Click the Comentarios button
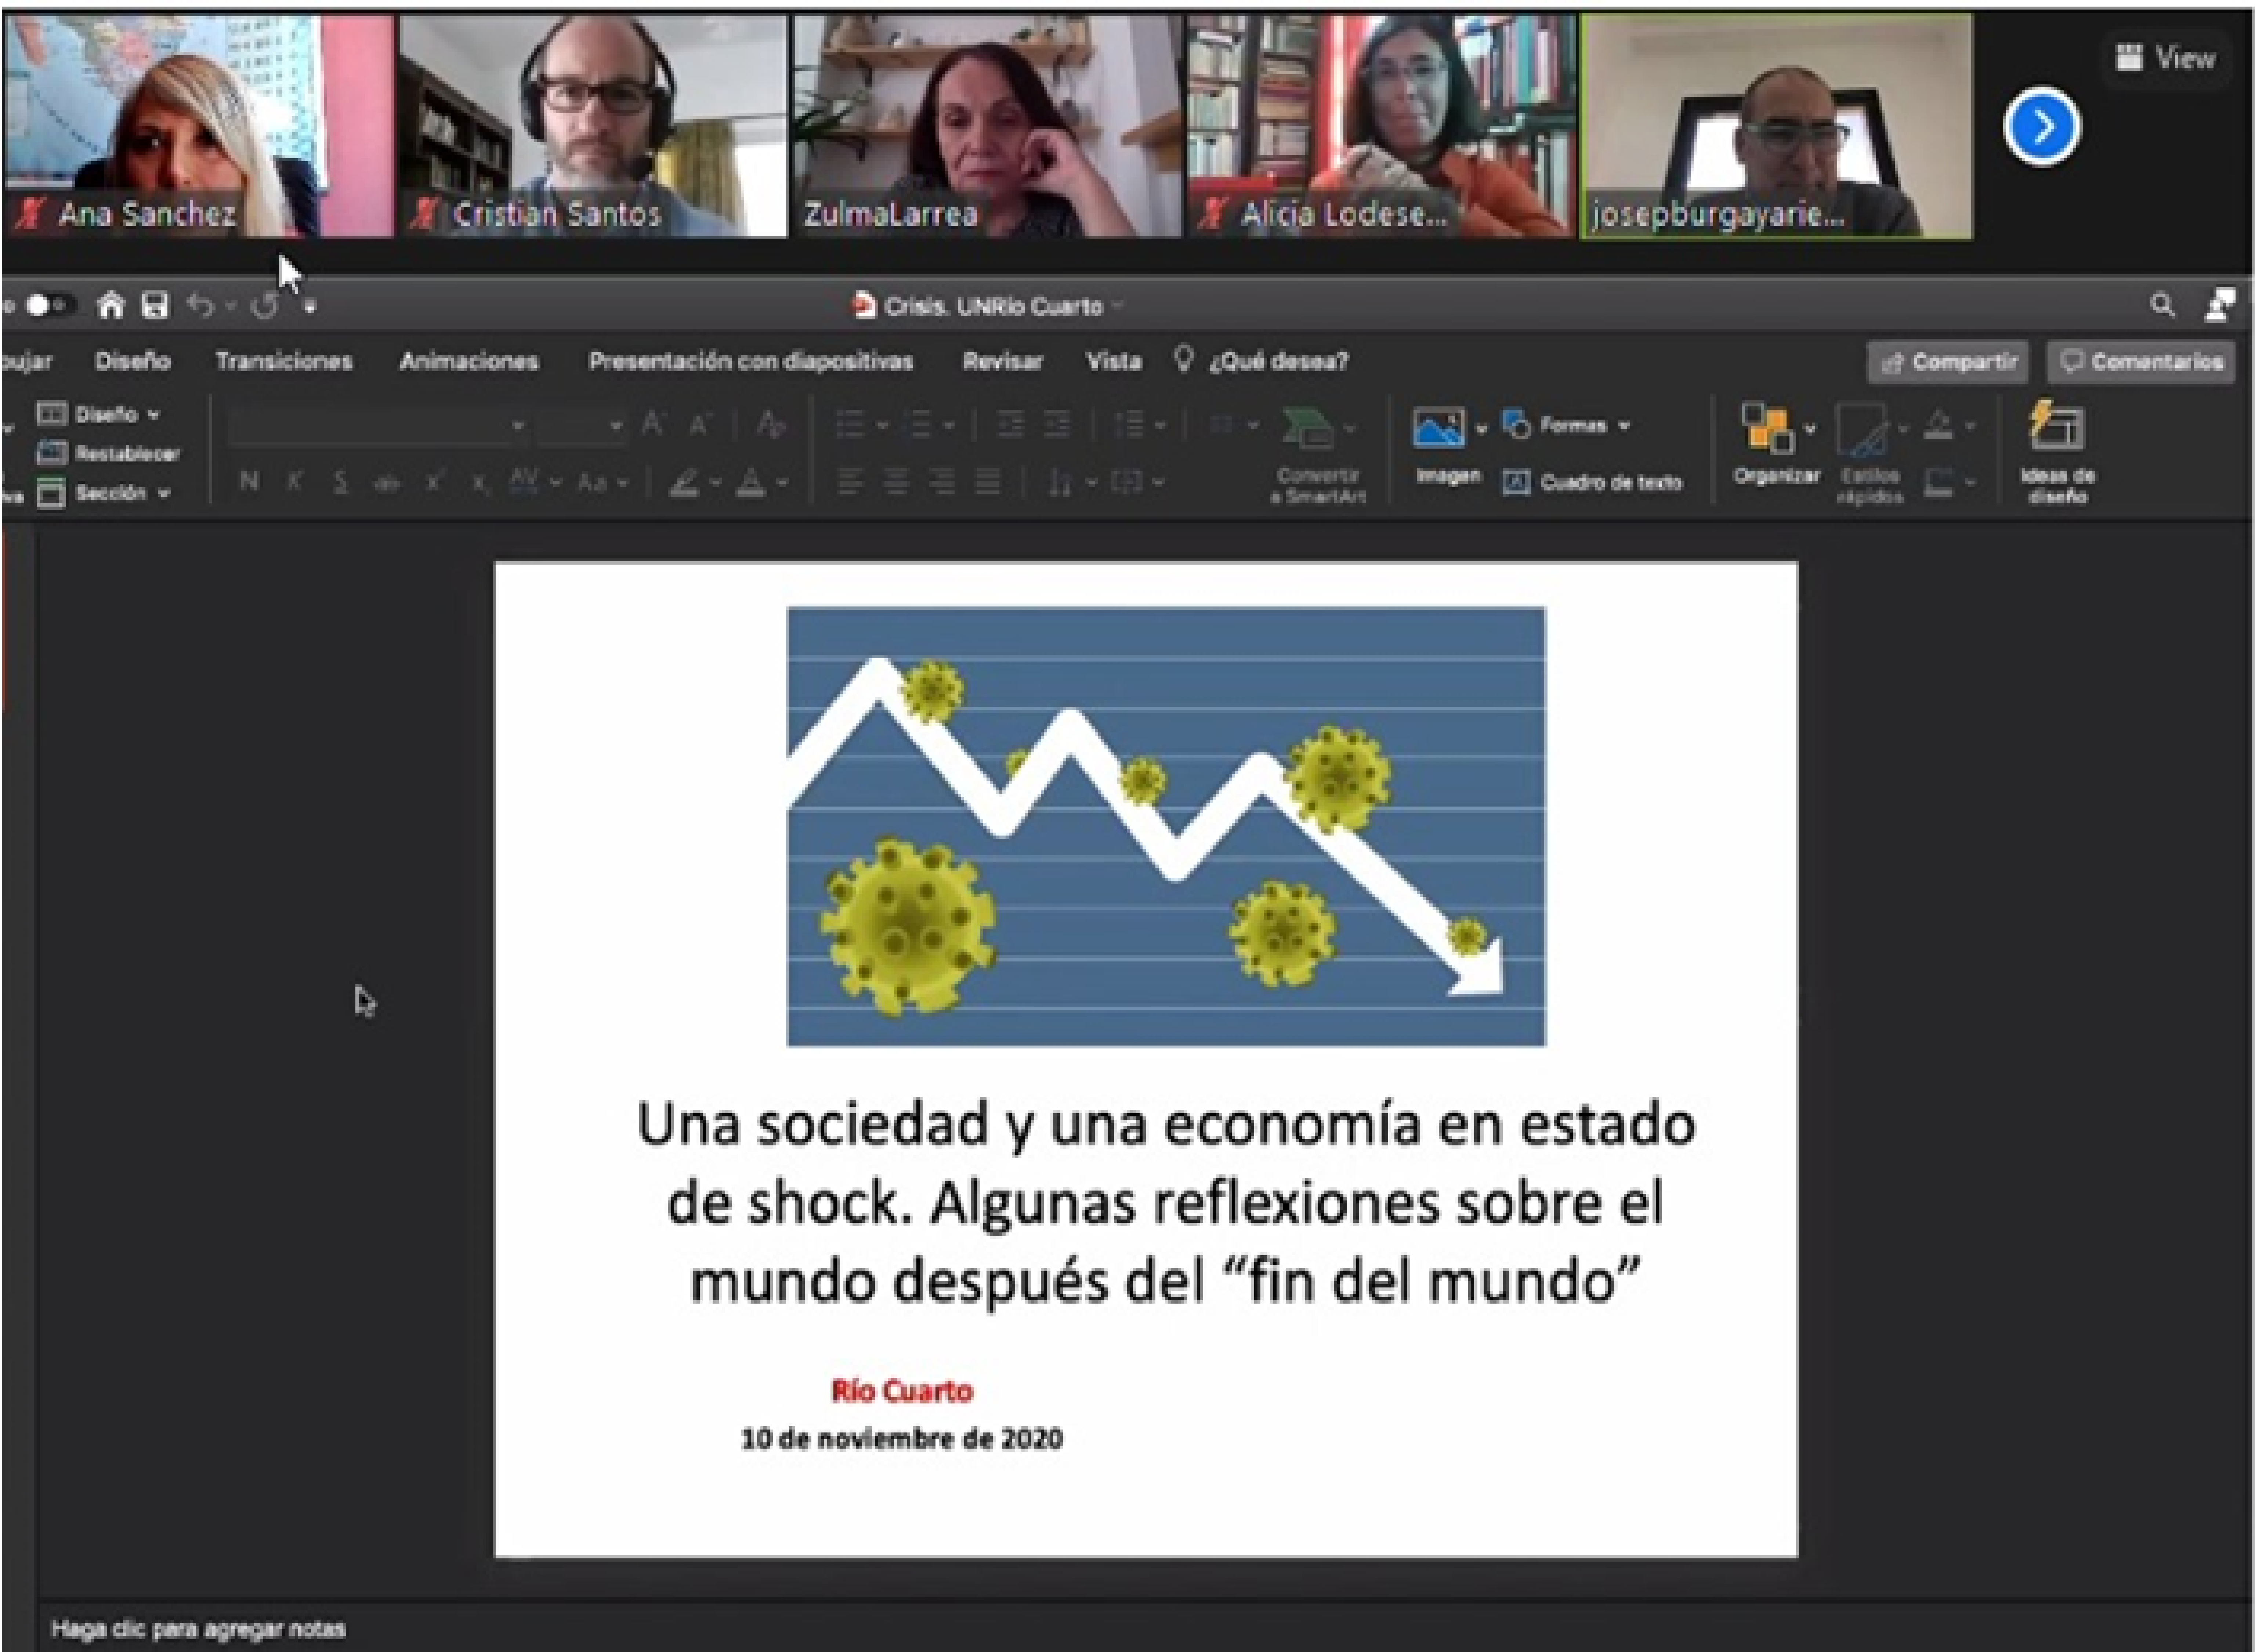 2141,362
